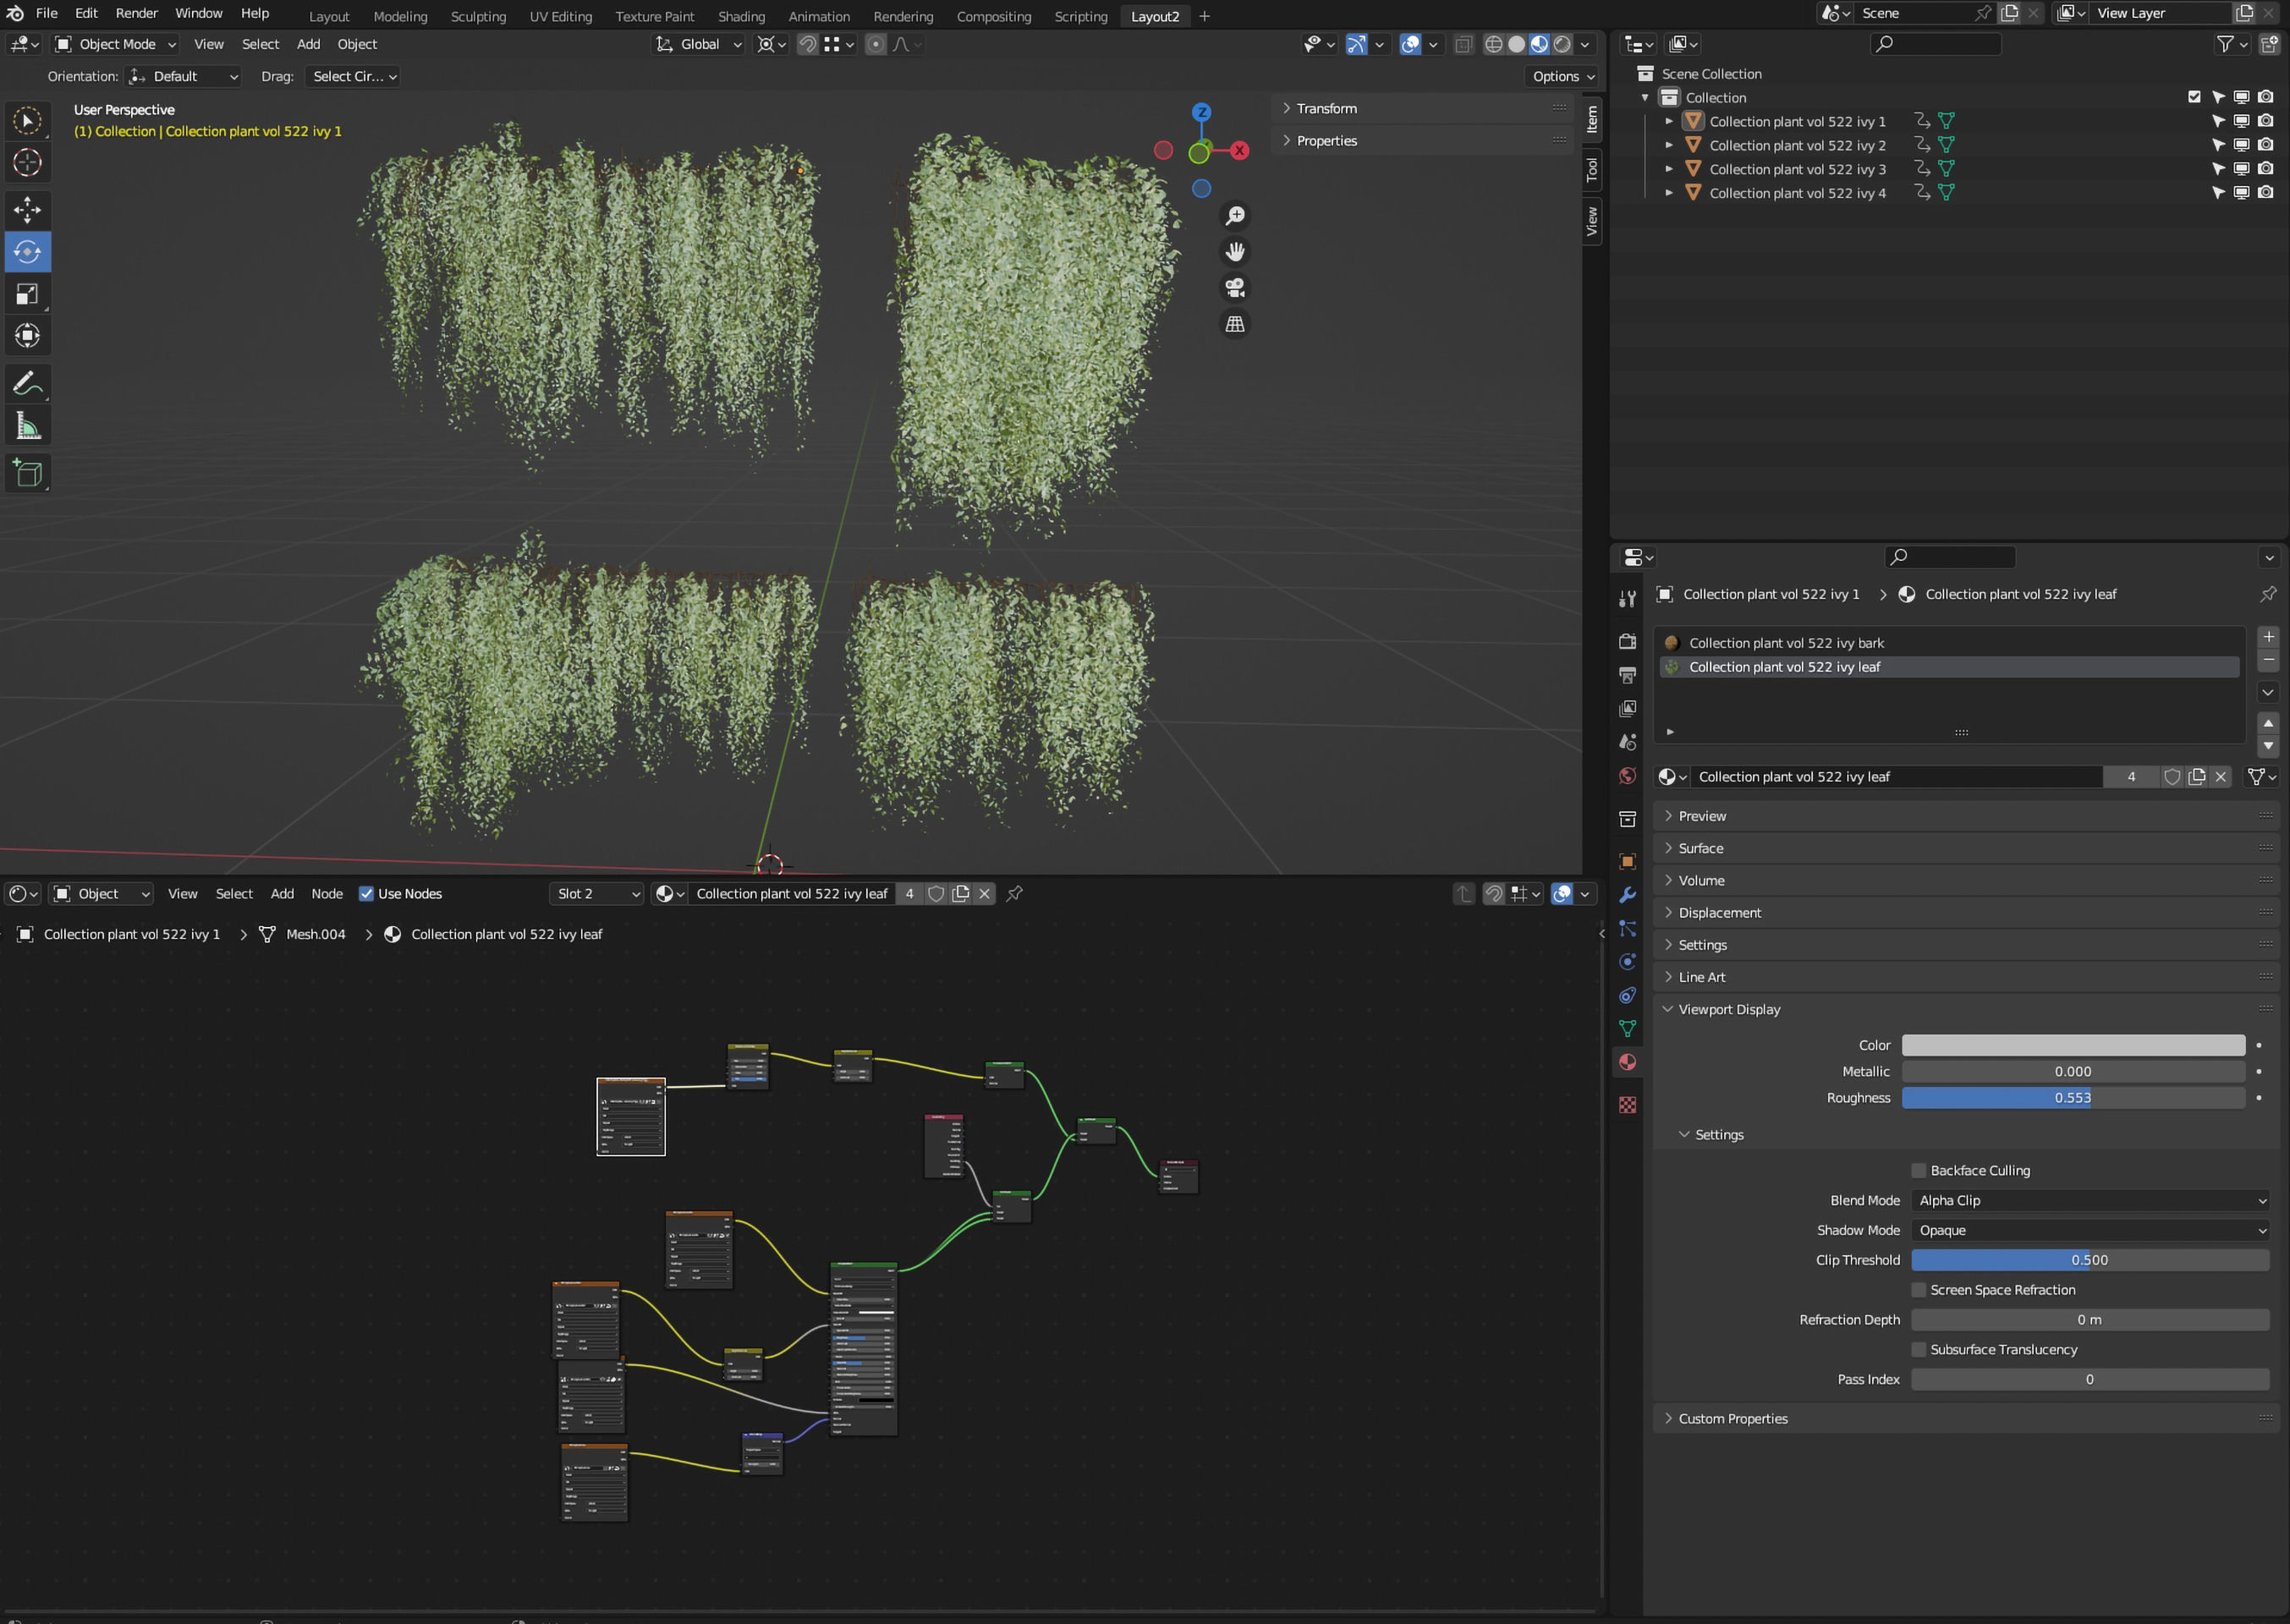This screenshot has height=1624, width=2290.
Task: Expand the Displacement panel
Action: click(x=1720, y=913)
